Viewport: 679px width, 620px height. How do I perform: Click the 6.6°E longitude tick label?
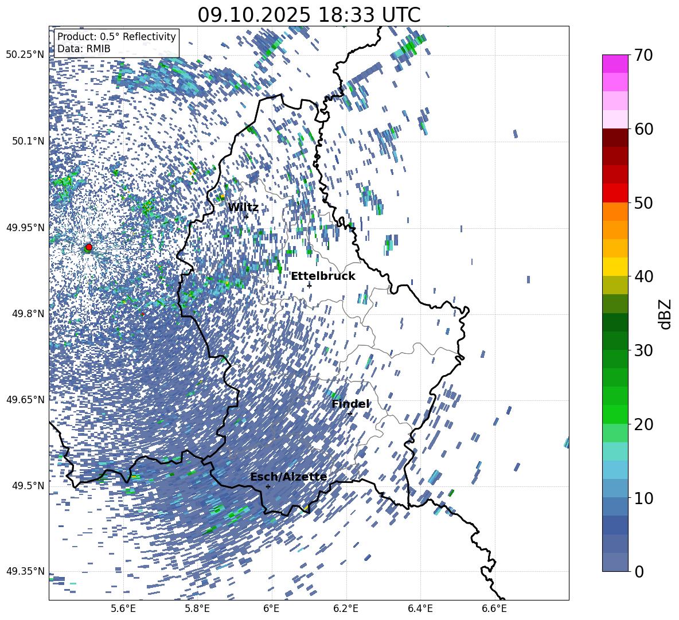tap(494, 609)
